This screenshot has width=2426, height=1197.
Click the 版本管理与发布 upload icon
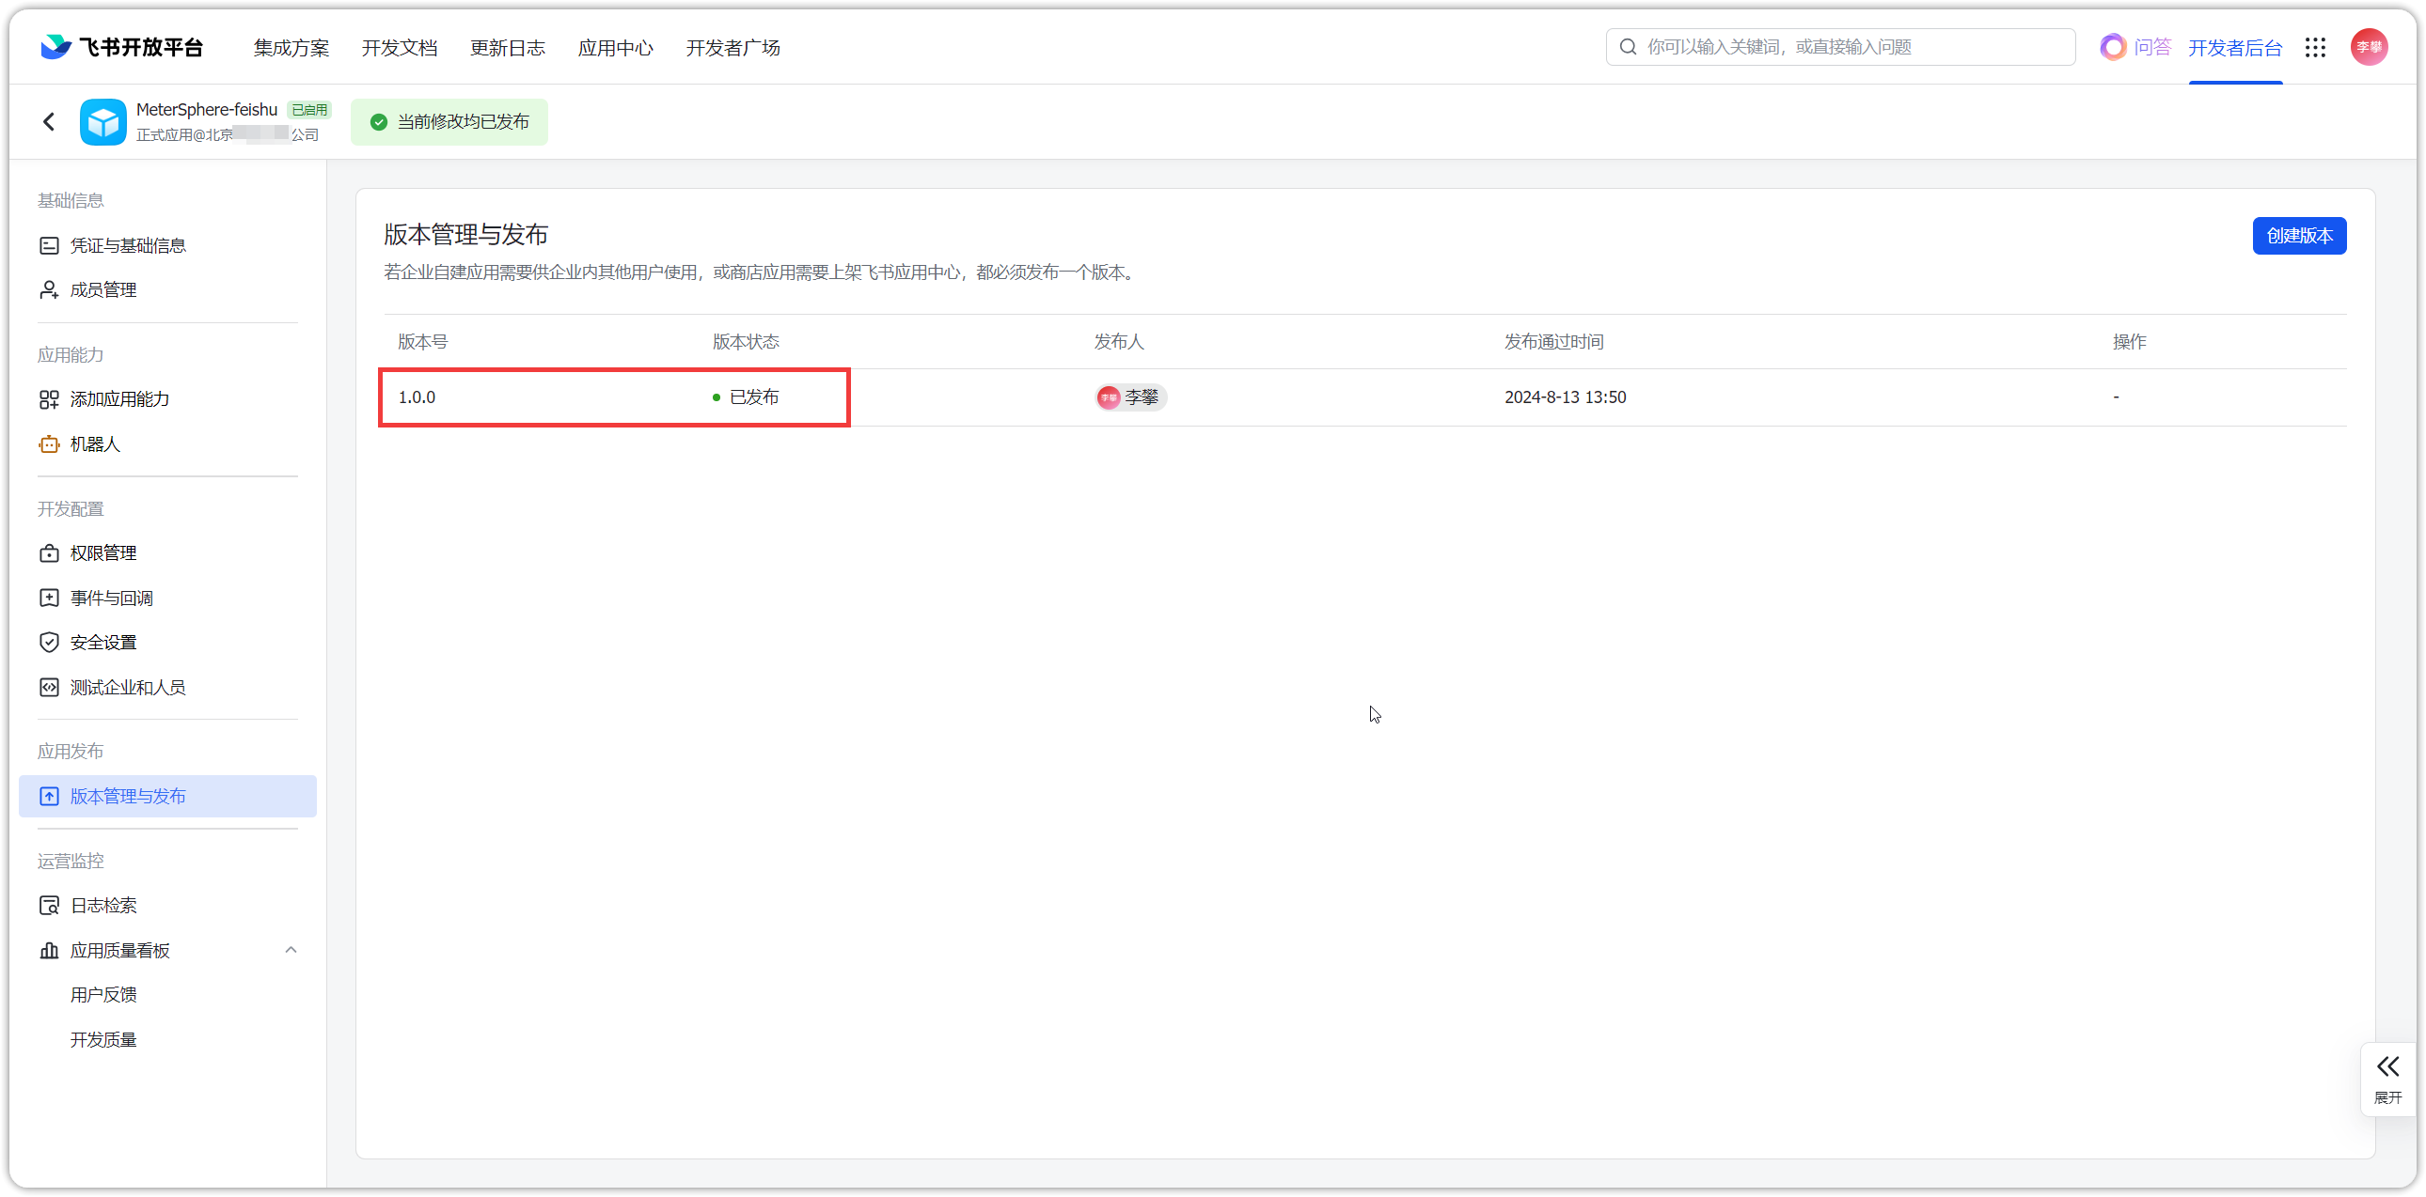pos(49,796)
